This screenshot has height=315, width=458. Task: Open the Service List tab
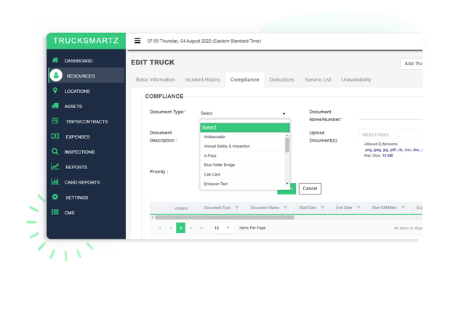pyautogui.click(x=318, y=80)
